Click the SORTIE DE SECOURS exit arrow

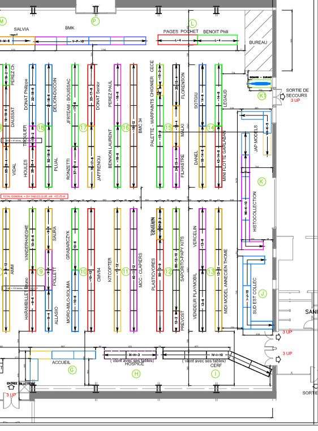coord(282,96)
